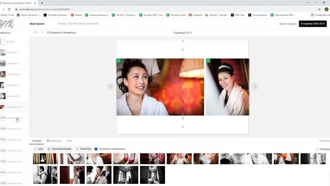Select Страница 4-5 spread in sidebar

[14, 74]
